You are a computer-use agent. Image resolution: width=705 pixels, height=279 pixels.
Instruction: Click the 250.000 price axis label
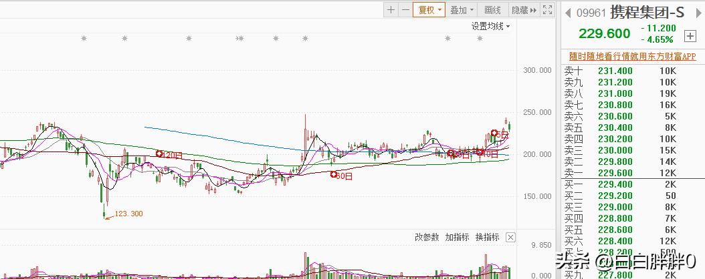click(x=537, y=112)
